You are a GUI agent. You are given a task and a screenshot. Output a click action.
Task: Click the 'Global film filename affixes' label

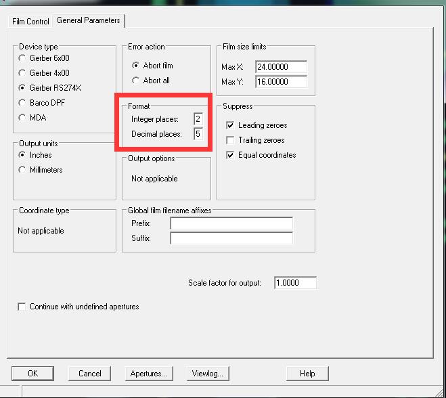click(x=169, y=211)
